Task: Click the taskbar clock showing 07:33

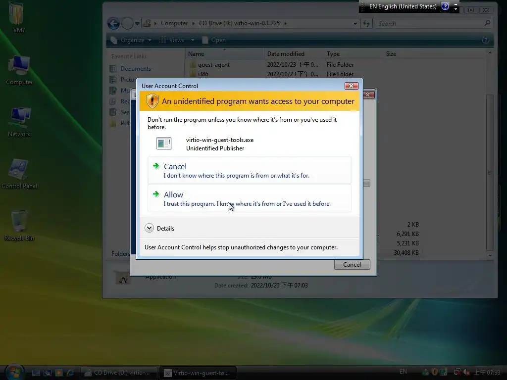Action: (x=487, y=373)
